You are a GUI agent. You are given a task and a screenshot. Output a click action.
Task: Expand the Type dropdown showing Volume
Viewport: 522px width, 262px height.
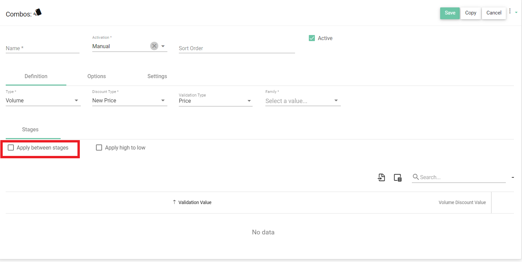[76, 100]
